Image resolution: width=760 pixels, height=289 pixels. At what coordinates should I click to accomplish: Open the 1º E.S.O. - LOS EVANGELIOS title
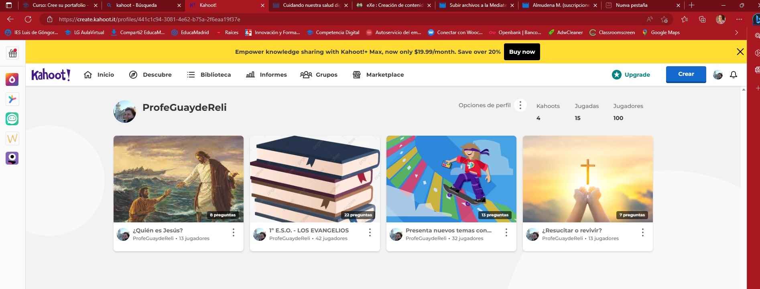[x=309, y=230]
